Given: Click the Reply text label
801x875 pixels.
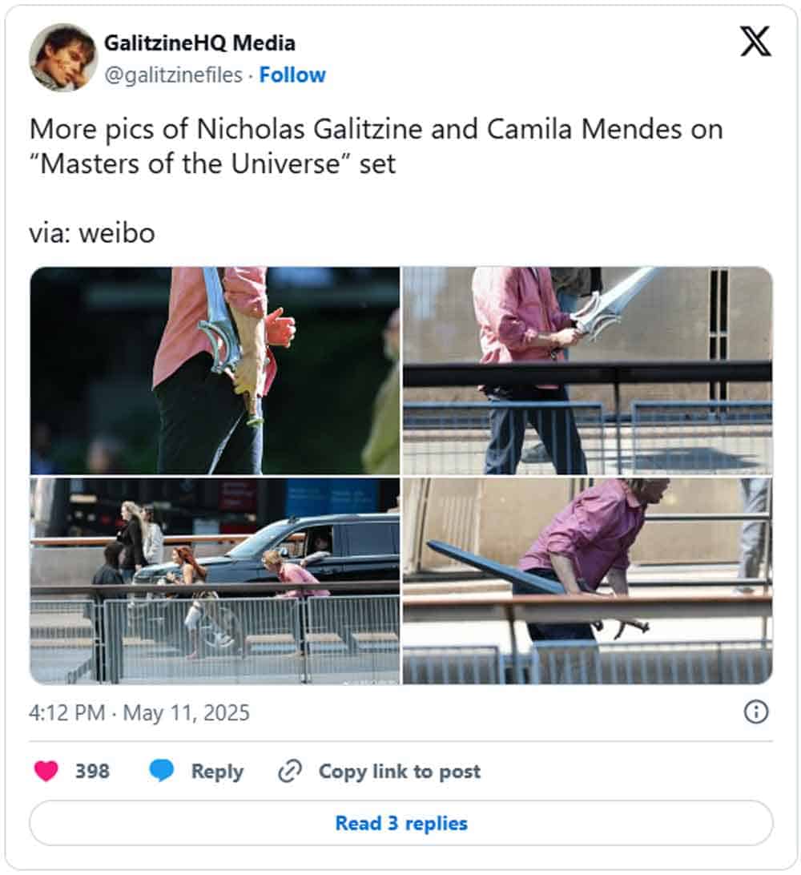Looking at the screenshot, I should [217, 771].
